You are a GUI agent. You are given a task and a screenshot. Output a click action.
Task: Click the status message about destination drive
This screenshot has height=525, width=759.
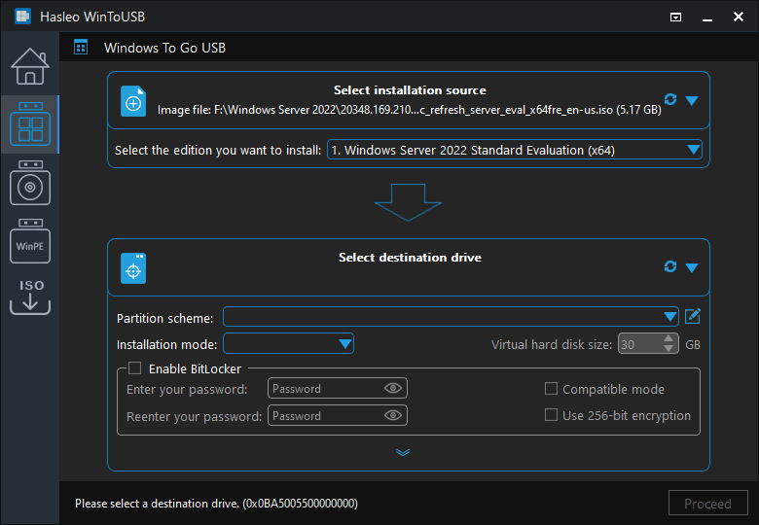pyautogui.click(x=216, y=504)
